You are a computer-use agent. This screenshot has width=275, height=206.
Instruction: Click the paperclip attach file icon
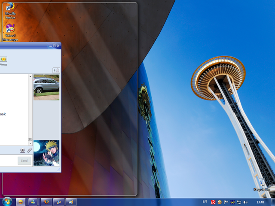click(29, 150)
